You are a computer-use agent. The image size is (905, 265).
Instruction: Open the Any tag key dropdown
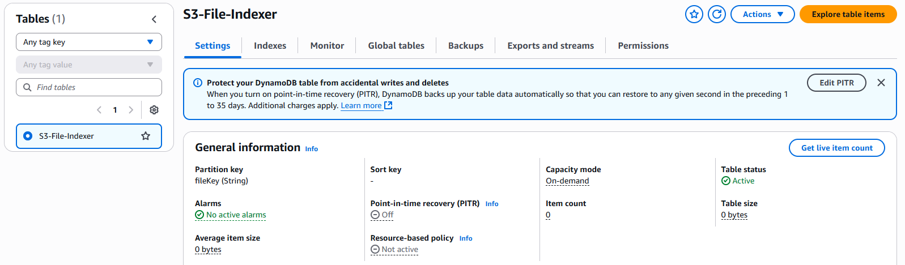coord(89,42)
